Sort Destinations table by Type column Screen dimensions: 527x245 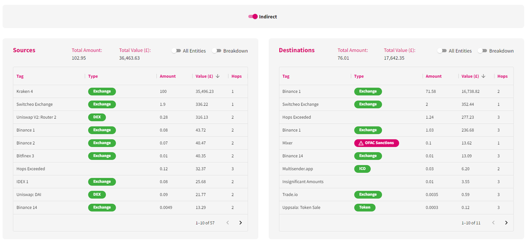pyautogui.click(x=359, y=76)
